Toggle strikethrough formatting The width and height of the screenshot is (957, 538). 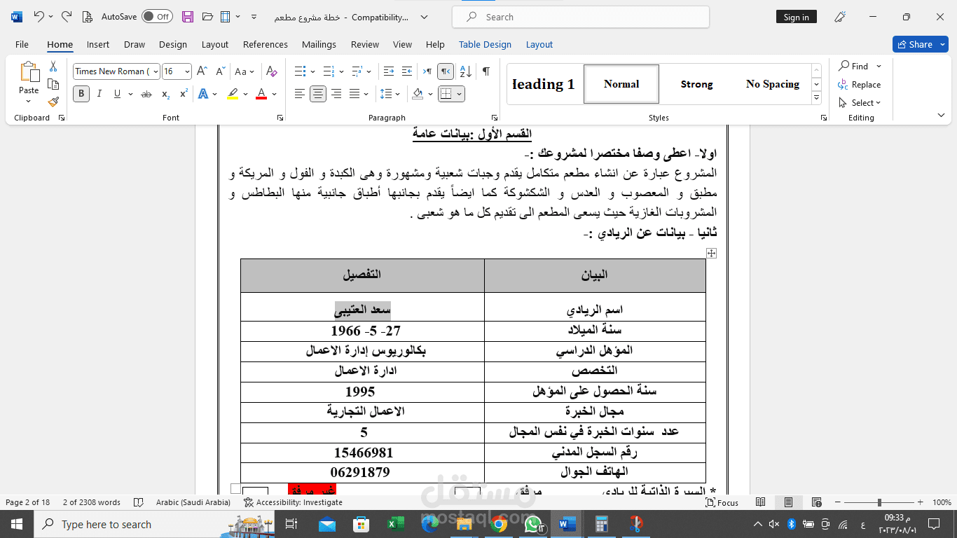146,94
